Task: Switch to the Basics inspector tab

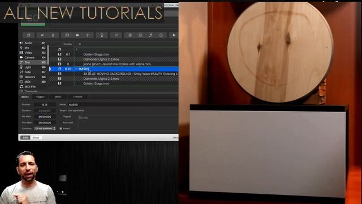Action: pos(25,97)
